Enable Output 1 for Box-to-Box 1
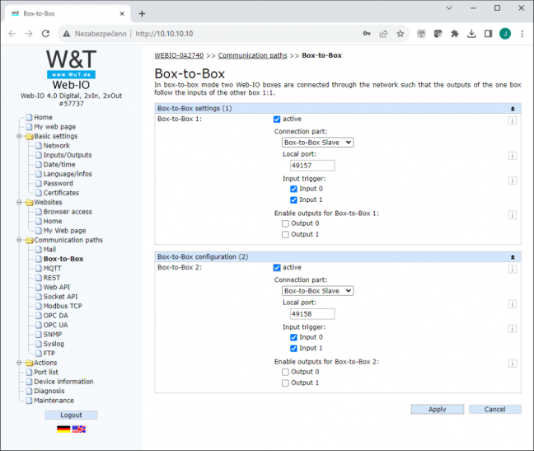534x451 pixels. click(285, 235)
